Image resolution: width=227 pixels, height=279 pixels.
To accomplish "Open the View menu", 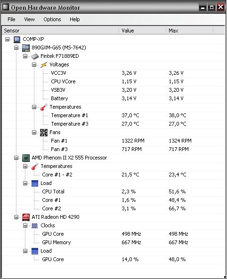I will (x=29, y=19).
